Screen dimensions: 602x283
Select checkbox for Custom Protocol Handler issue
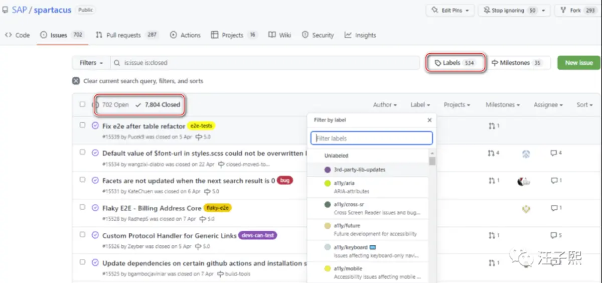[82, 234]
